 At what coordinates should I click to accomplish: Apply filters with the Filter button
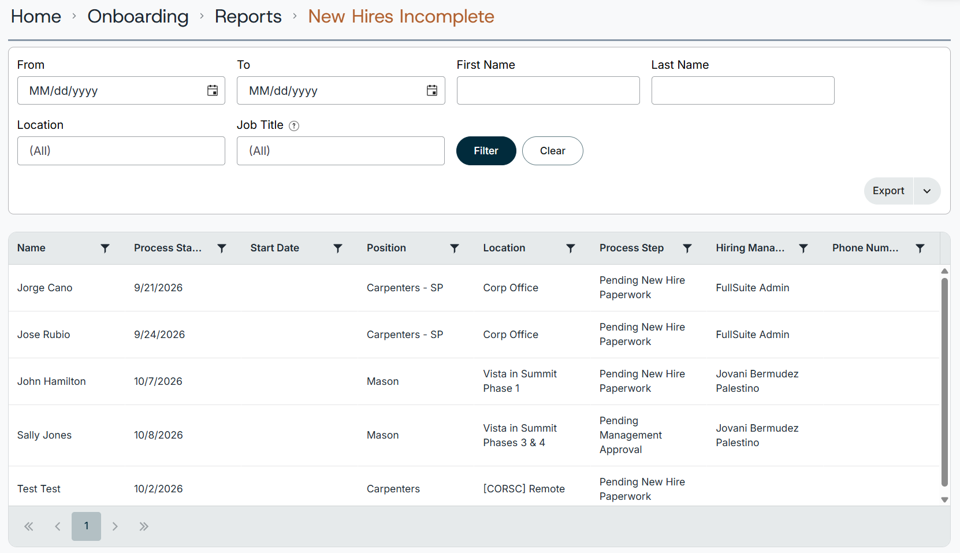click(x=486, y=151)
